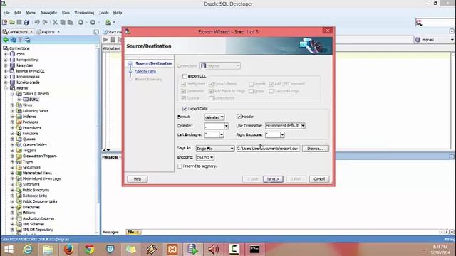456x256 pixels.
Task: Expand the Views tree node
Action: point(12,105)
